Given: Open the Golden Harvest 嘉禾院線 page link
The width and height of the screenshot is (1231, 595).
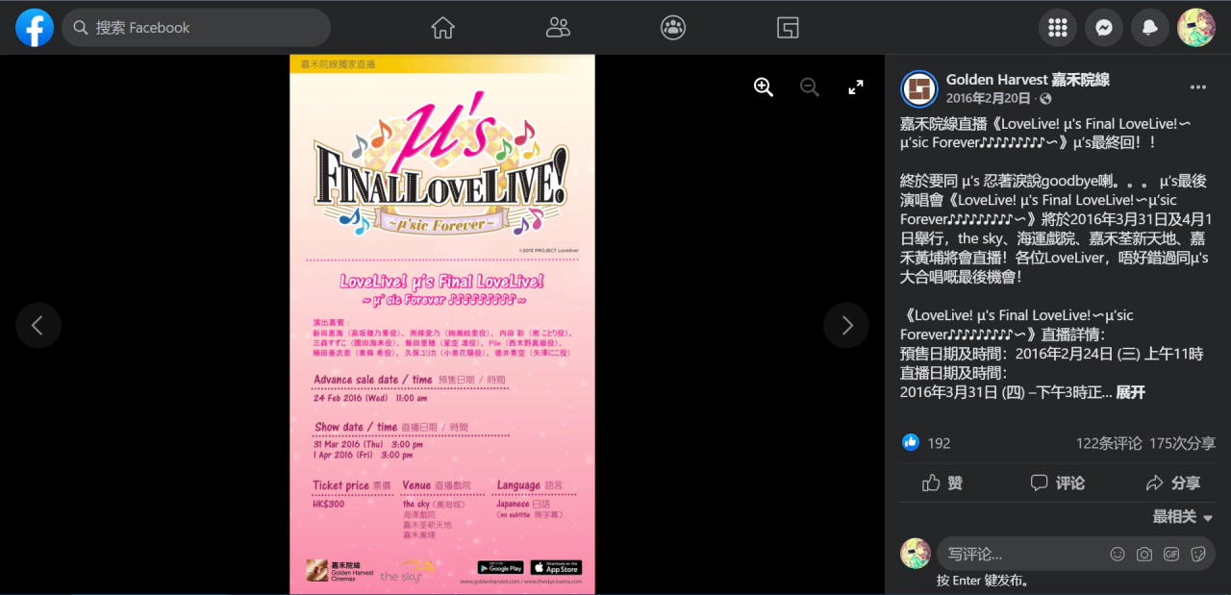Looking at the screenshot, I should click(x=1028, y=80).
